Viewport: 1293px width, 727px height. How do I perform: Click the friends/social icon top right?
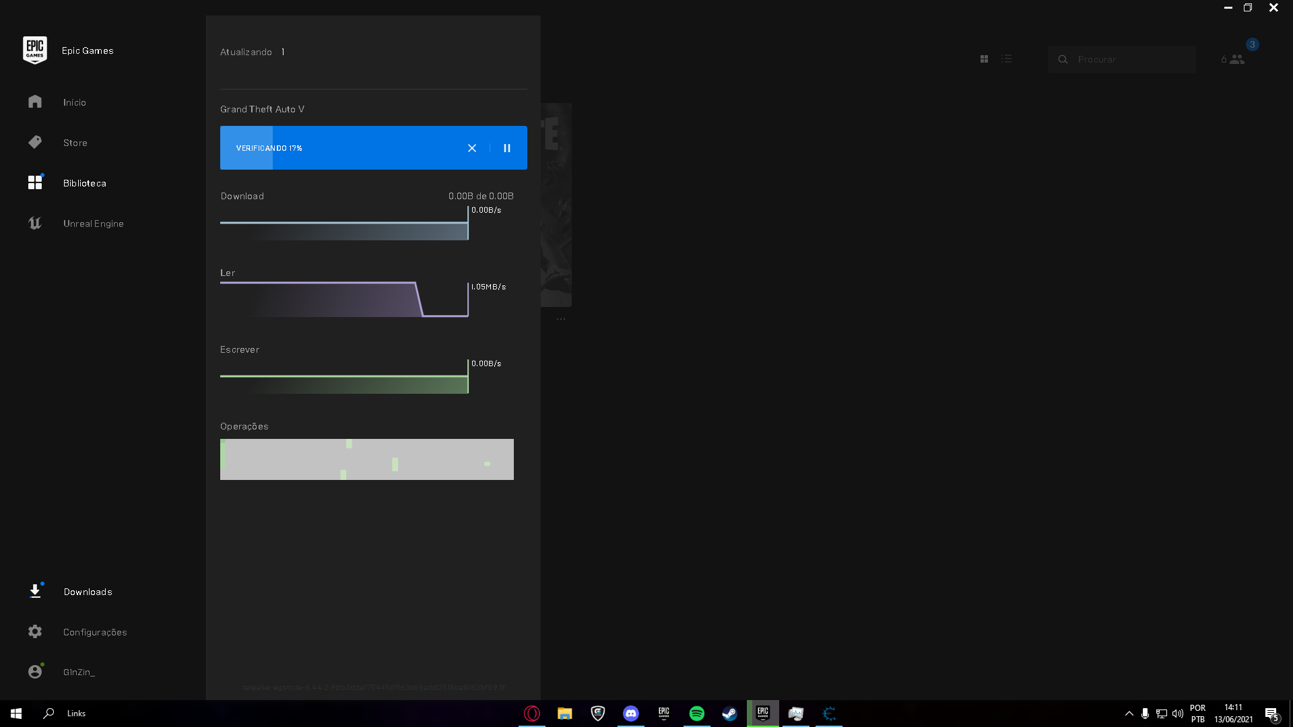(1238, 59)
